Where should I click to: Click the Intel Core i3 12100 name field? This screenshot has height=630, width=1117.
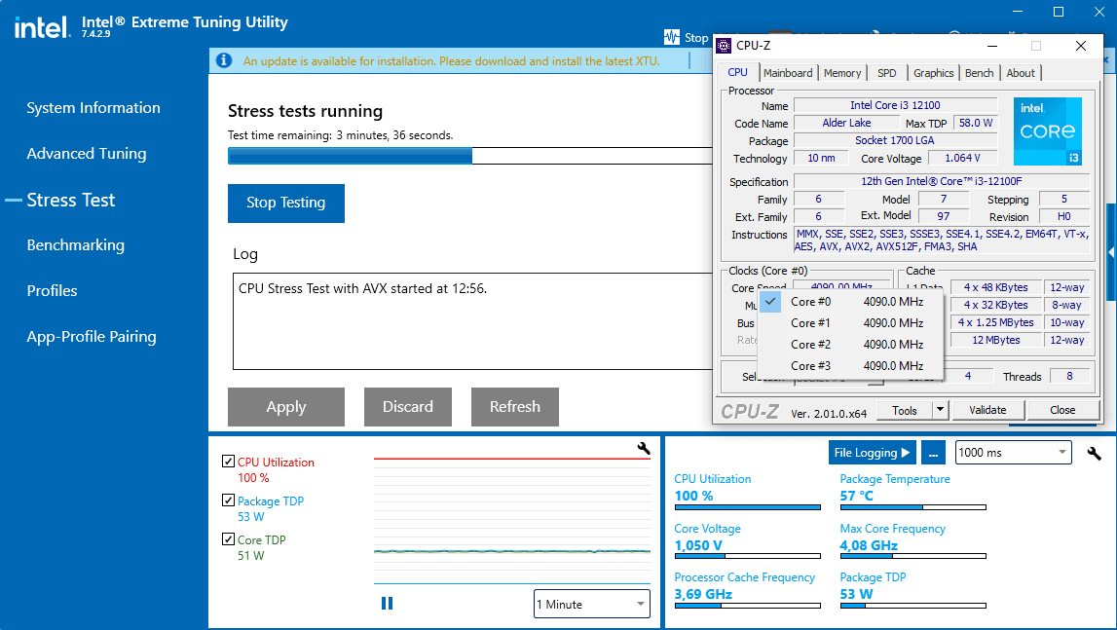pyautogui.click(x=895, y=105)
